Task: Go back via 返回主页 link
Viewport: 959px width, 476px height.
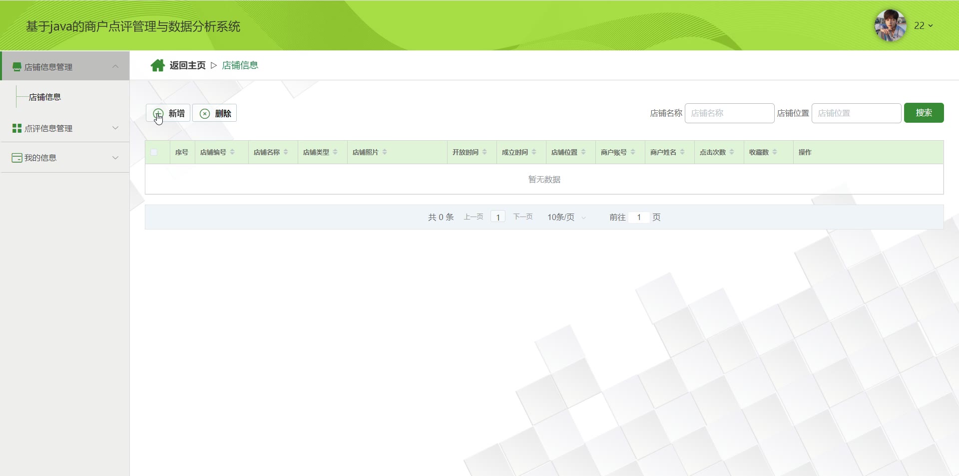Action: [x=188, y=65]
